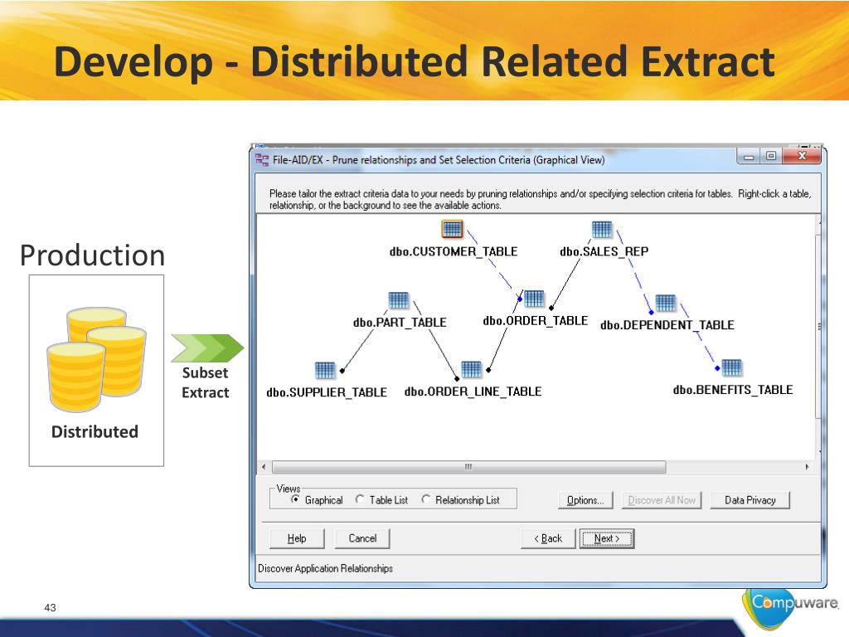Click the horizontal scrollbar thumb
The height and width of the screenshot is (637, 849).
pyautogui.click(x=469, y=467)
